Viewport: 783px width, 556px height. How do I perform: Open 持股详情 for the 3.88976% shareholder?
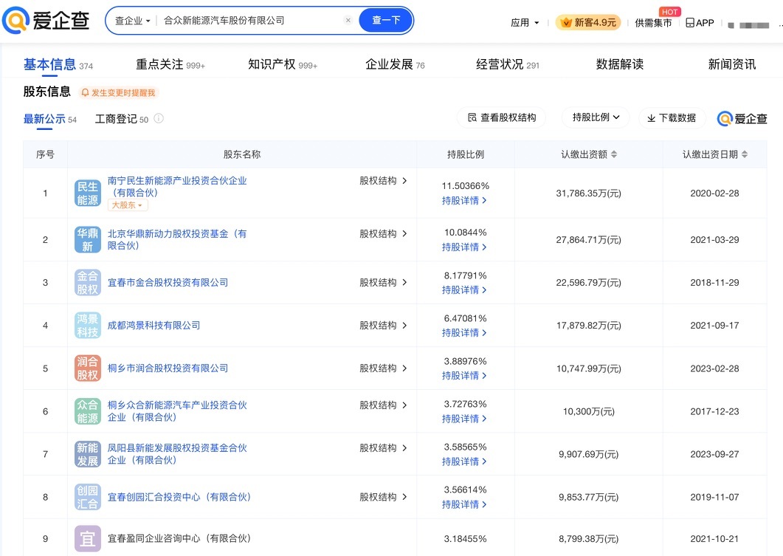coord(464,376)
